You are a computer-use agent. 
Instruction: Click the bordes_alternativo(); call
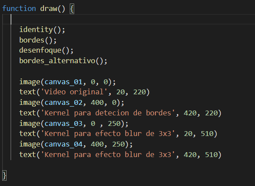click(63, 61)
